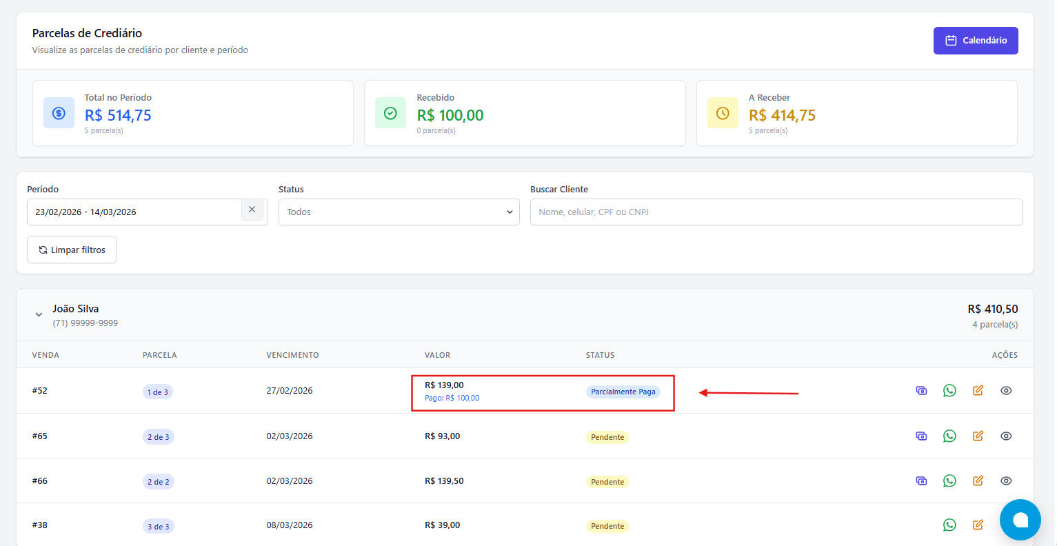Collapse the João Silva client group
1057x546 pixels.
click(x=39, y=315)
